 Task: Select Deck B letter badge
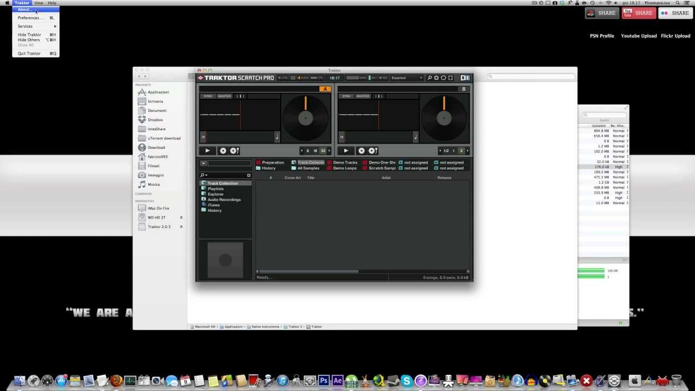tap(463, 89)
